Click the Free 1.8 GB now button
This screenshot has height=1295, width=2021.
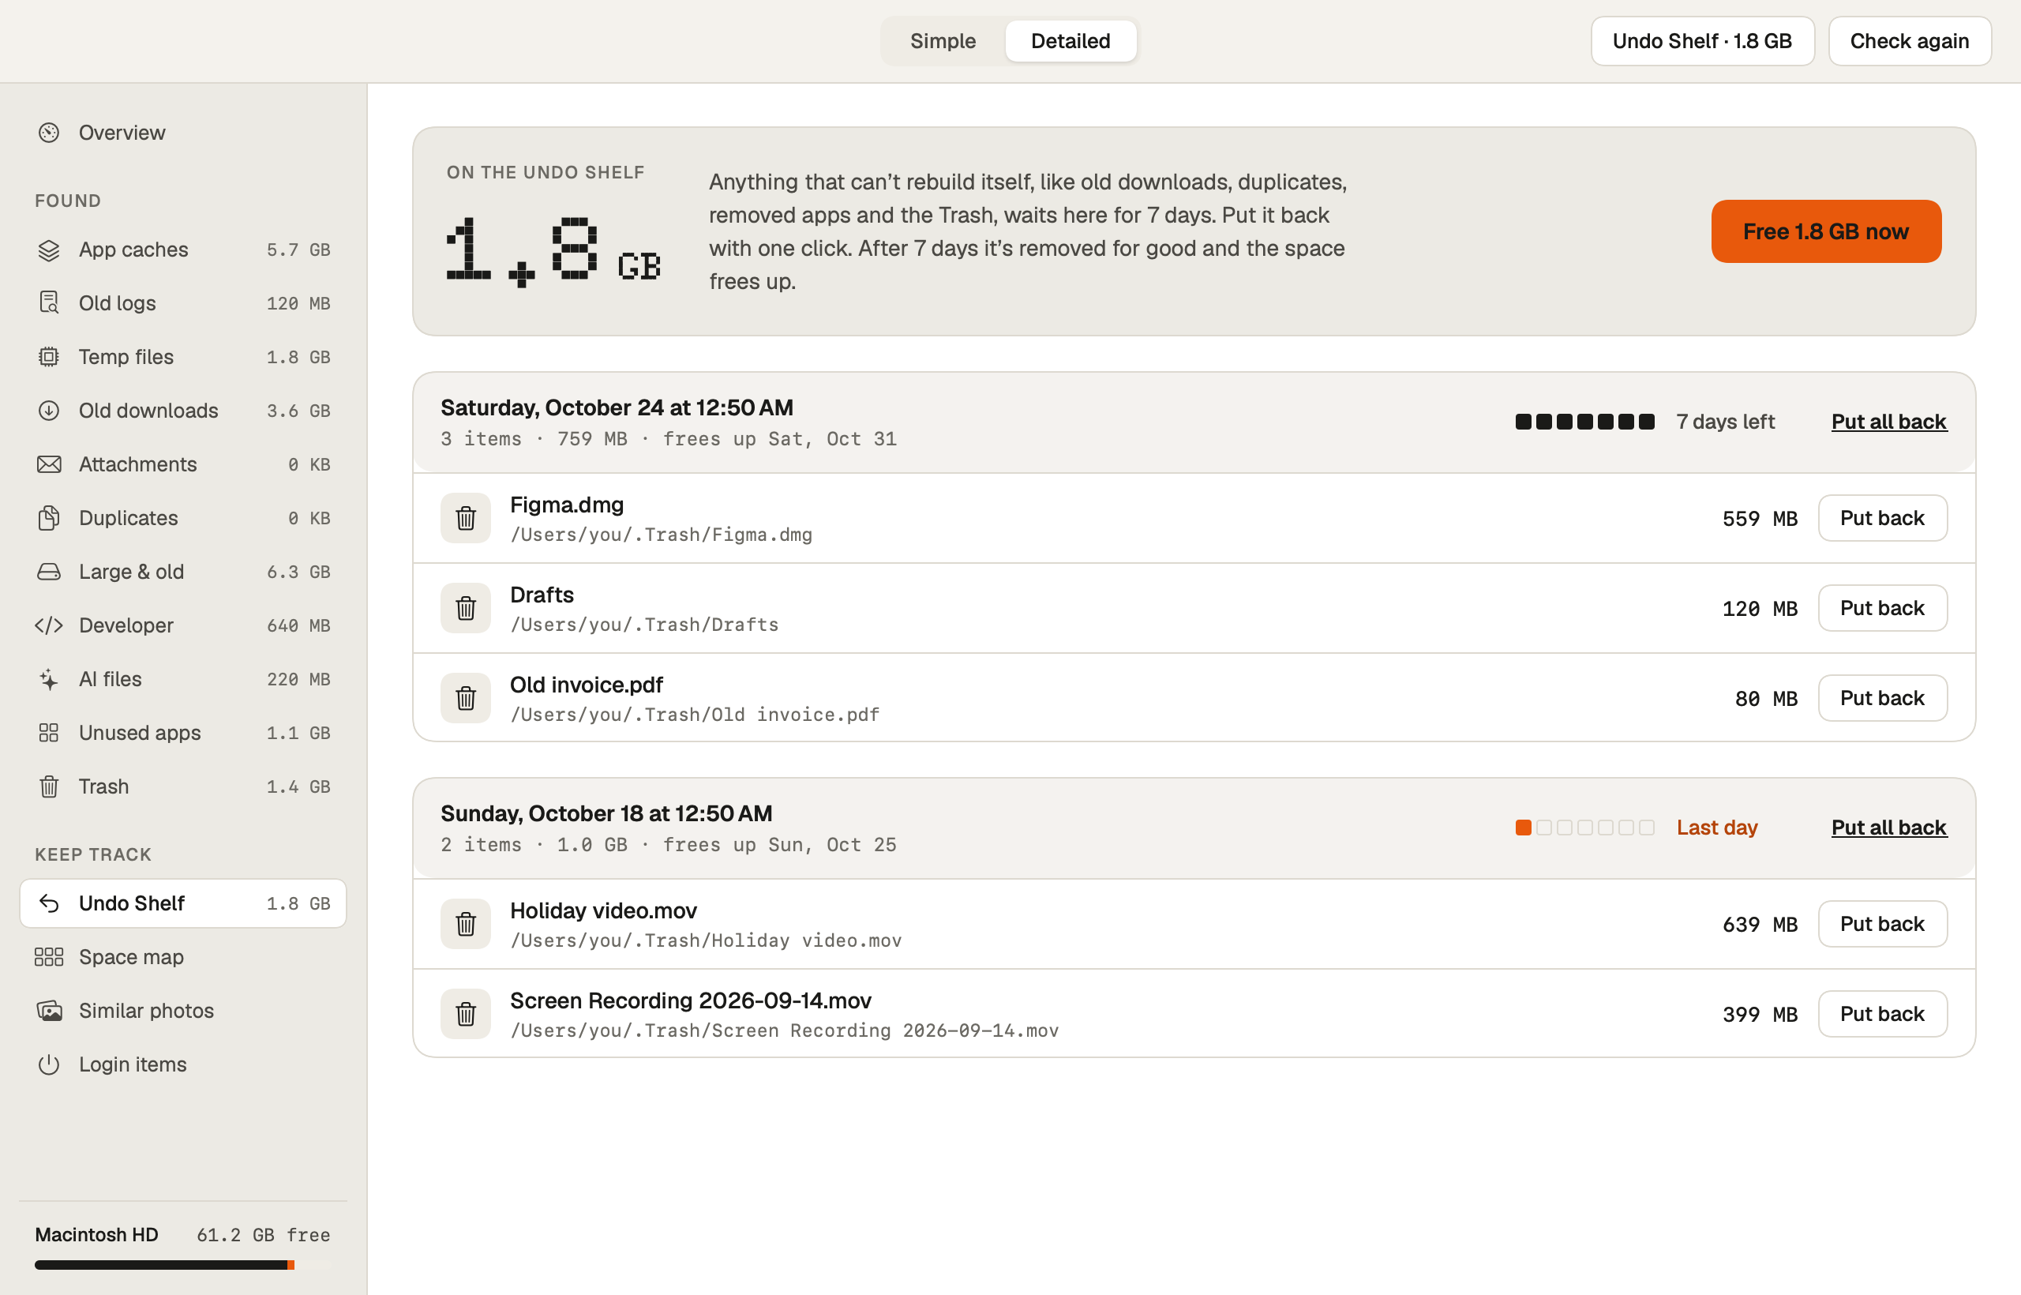click(1826, 231)
